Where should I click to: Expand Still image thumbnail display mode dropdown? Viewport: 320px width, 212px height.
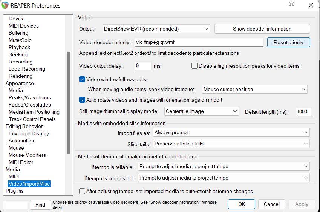click(x=202, y=111)
